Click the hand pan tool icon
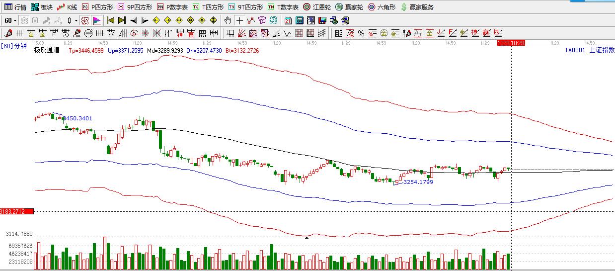Image resolution: width=615 pixels, height=271 pixels. [228, 20]
